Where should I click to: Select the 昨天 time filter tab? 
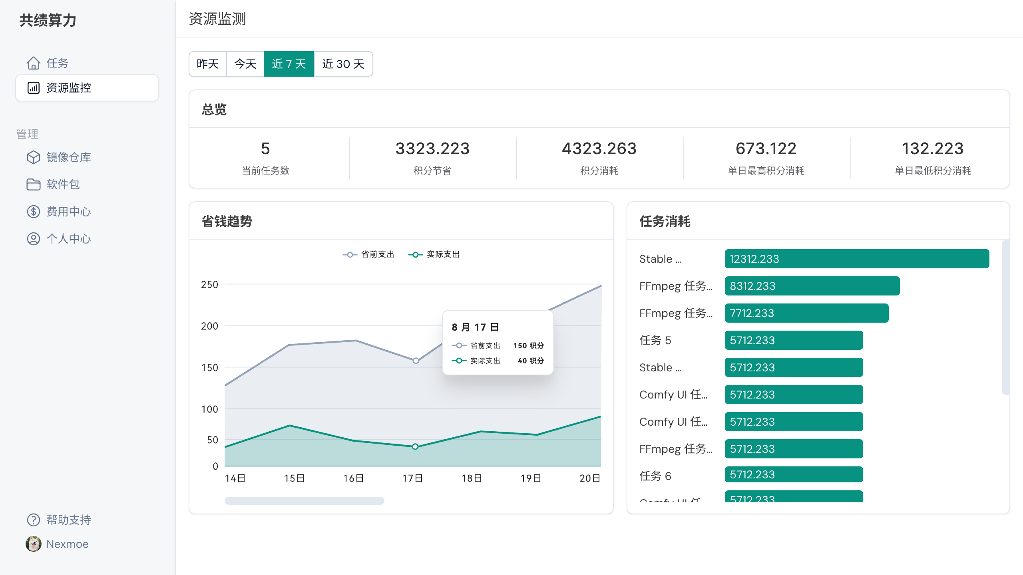click(208, 65)
